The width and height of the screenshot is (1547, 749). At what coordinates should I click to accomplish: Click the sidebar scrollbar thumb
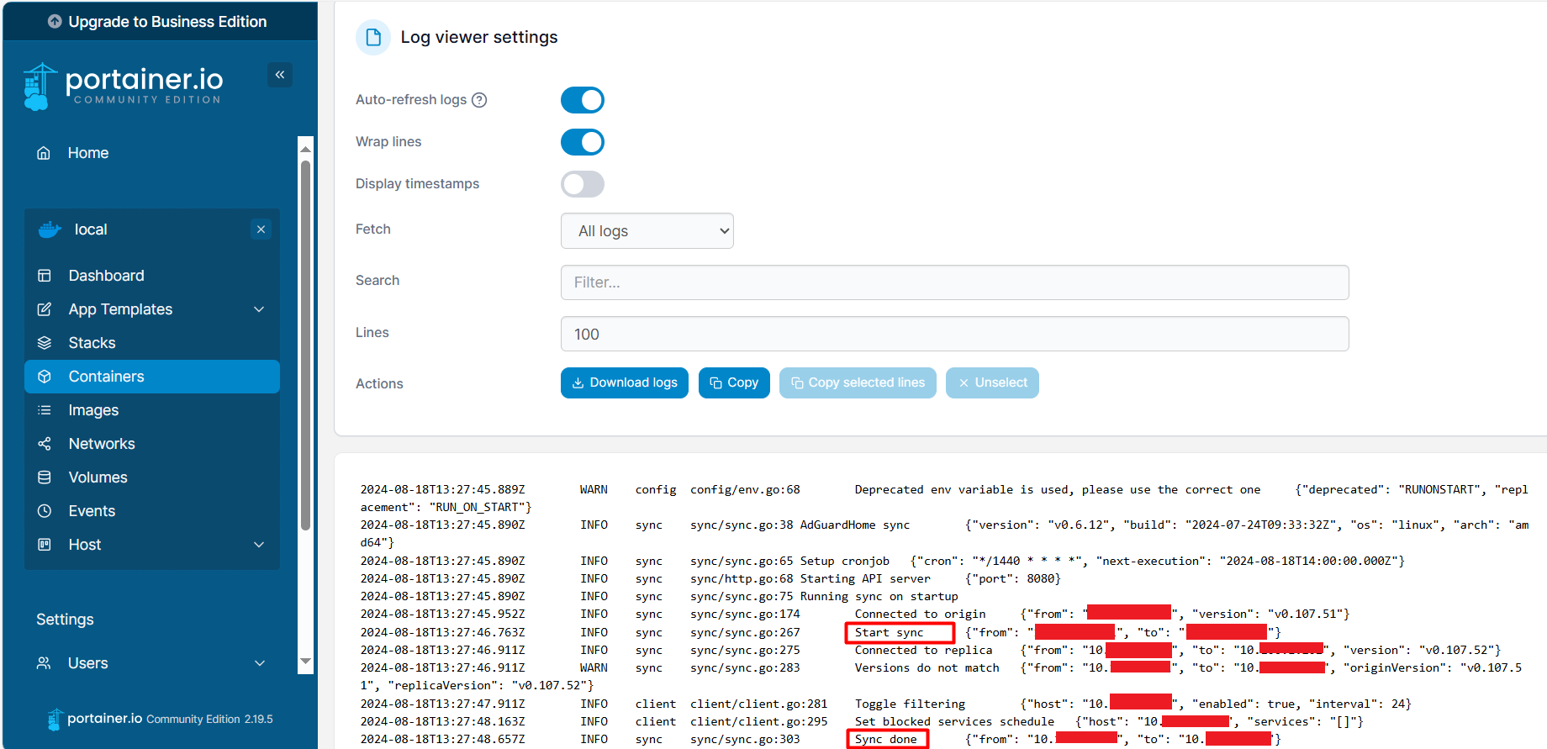[x=306, y=345]
